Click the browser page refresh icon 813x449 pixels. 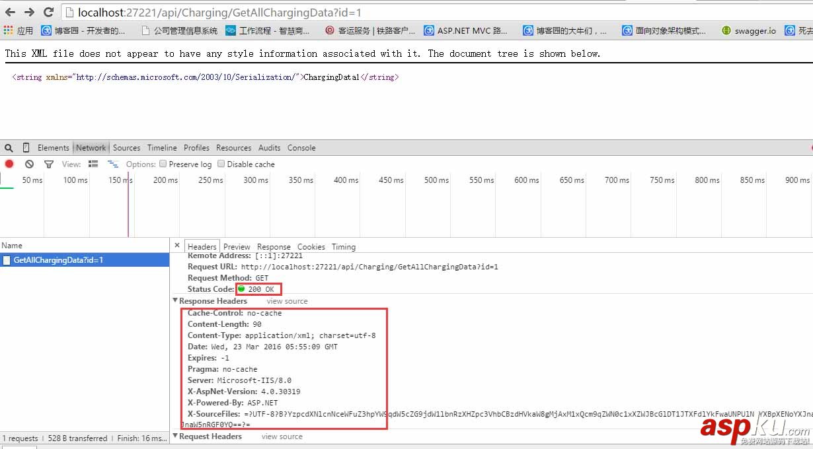click(x=48, y=11)
